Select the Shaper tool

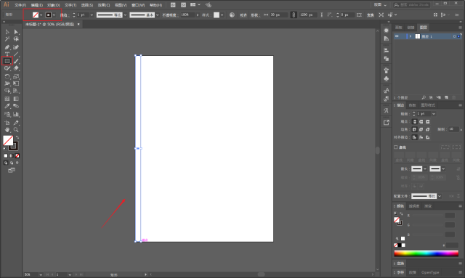coord(7,68)
